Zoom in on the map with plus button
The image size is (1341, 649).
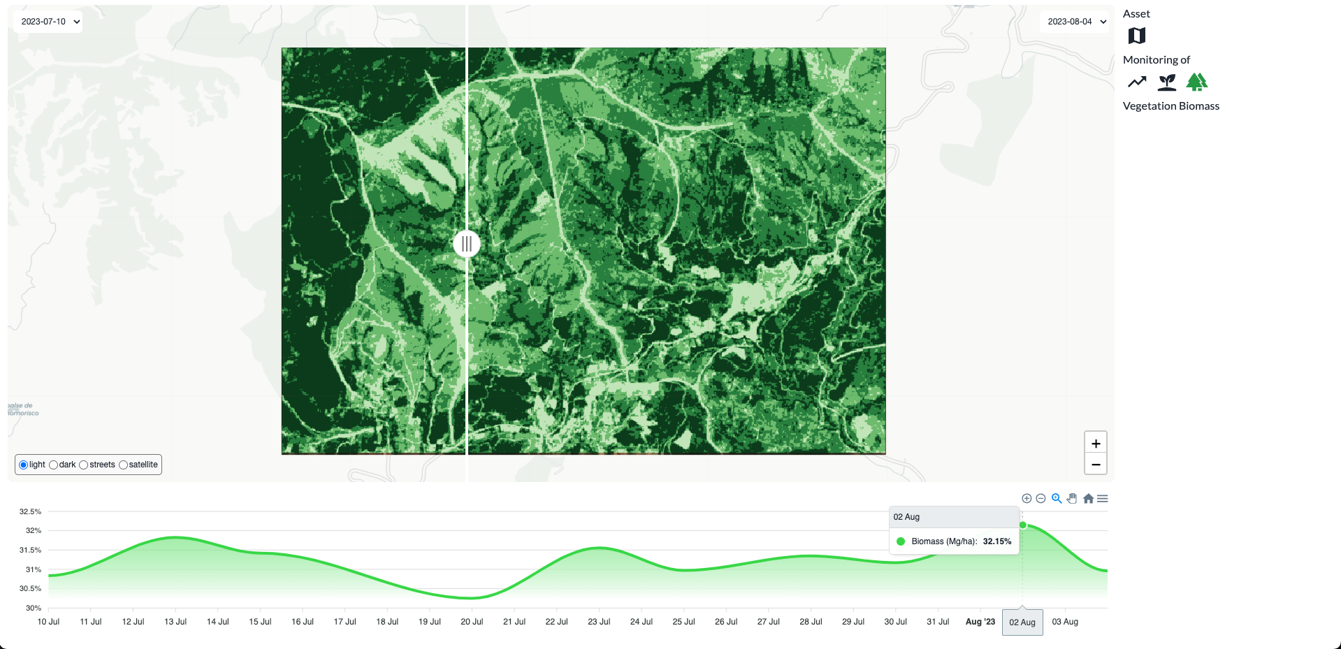click(x=1095, y=443)
